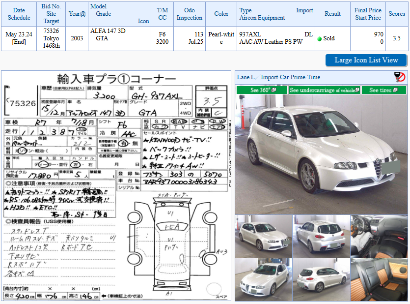Click the no-key prohibited icon

coord(399,77)
